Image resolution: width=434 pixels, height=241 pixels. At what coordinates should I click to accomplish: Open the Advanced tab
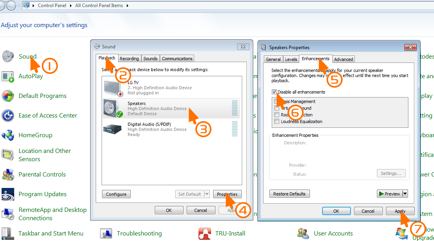click(343, 59)
